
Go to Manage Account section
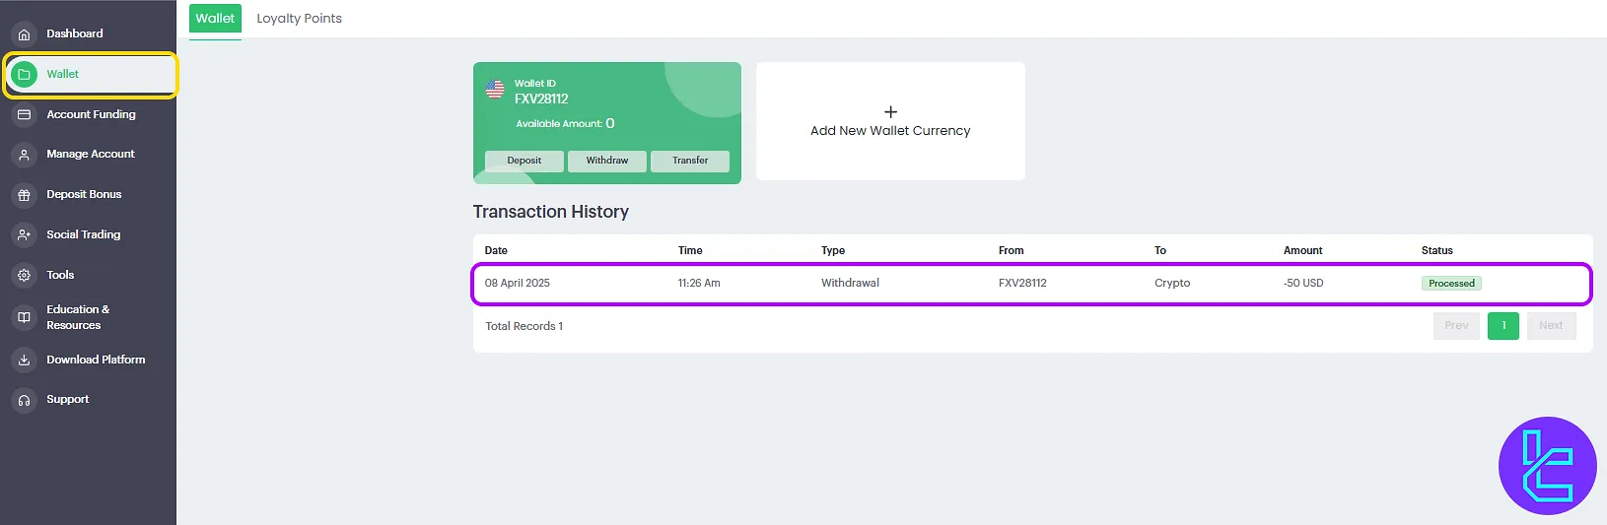[91, 154]
